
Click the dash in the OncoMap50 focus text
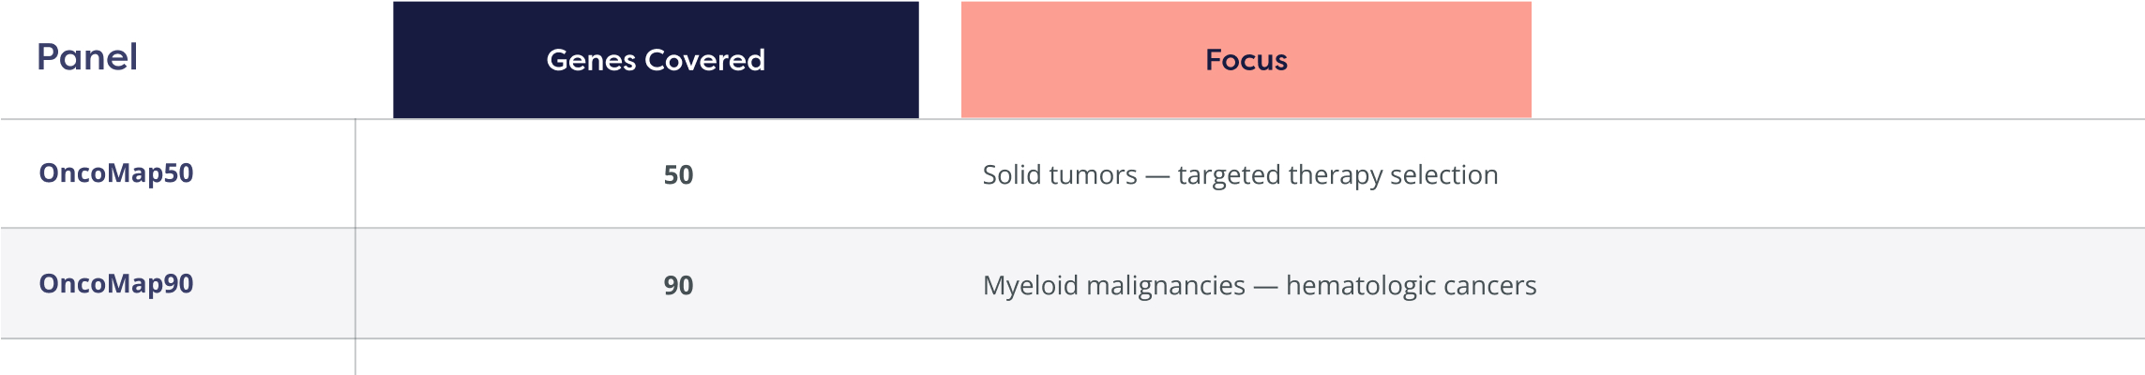pos(1157,176)
